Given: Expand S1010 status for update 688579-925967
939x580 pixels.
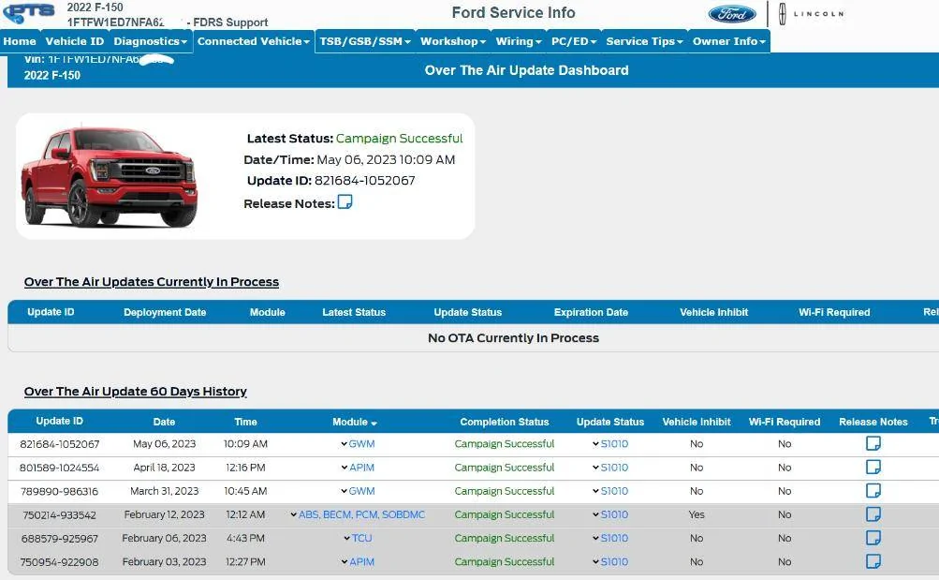Looking at the screenshot, I should point(610,538).
